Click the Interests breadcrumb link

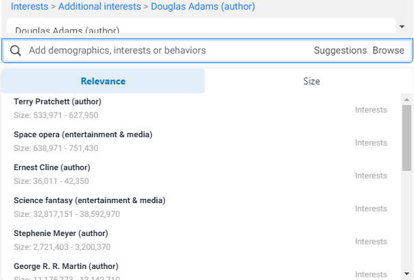click(30, 7)
